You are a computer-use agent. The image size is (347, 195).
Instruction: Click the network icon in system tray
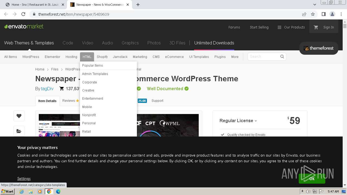pyautogui.click(x=314, y=191)
